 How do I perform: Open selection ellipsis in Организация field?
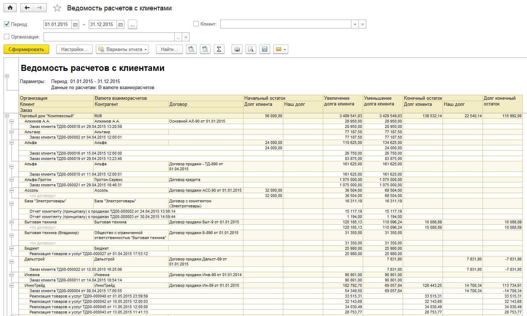click(x=178, y=37)
